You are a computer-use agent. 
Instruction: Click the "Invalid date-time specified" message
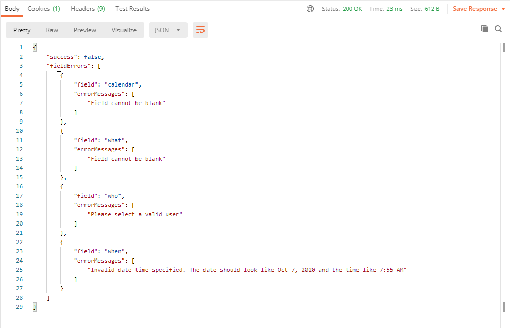pos(247,270)
